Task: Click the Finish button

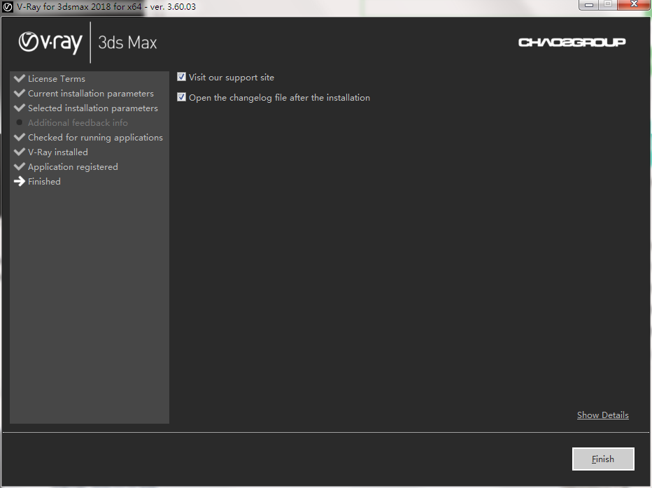Action: [603, 459]
